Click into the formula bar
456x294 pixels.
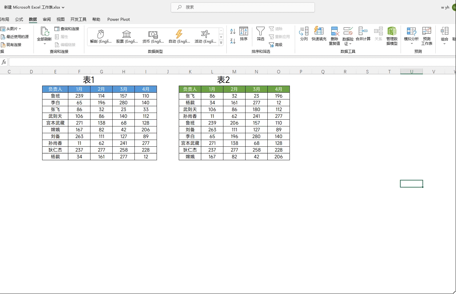pos(232,62)
